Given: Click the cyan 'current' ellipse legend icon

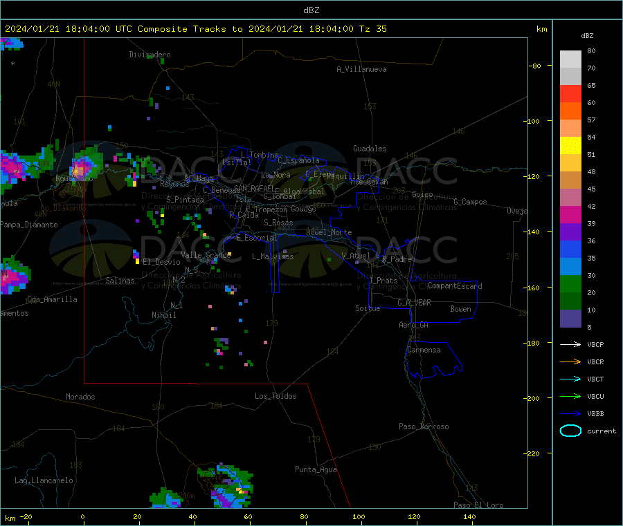Looking at the screenshot, I should (x=570, y=431).
